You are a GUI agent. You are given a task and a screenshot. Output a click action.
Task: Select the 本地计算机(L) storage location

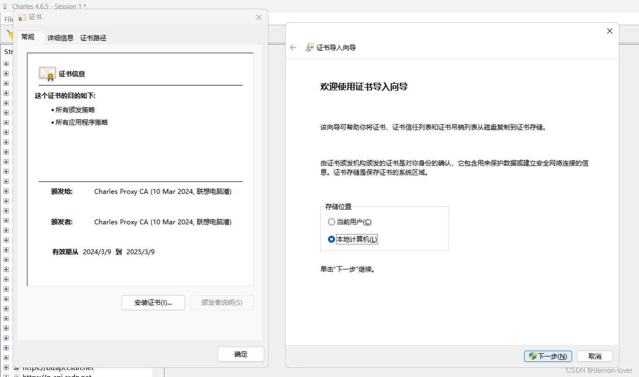tap(353, 239)
